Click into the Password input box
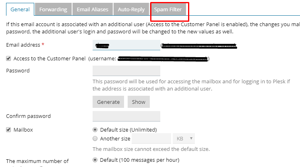Viewport: 300px width, 167px height. (126, 71)
